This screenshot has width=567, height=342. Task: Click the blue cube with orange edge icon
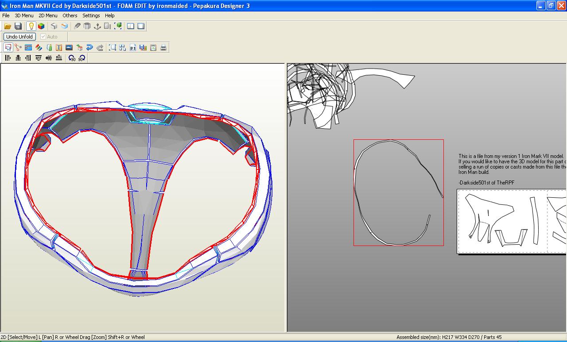tap(65, 26)
